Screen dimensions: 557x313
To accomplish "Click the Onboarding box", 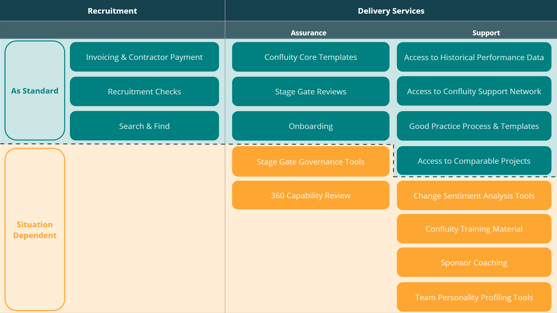I will click(311, 126).
